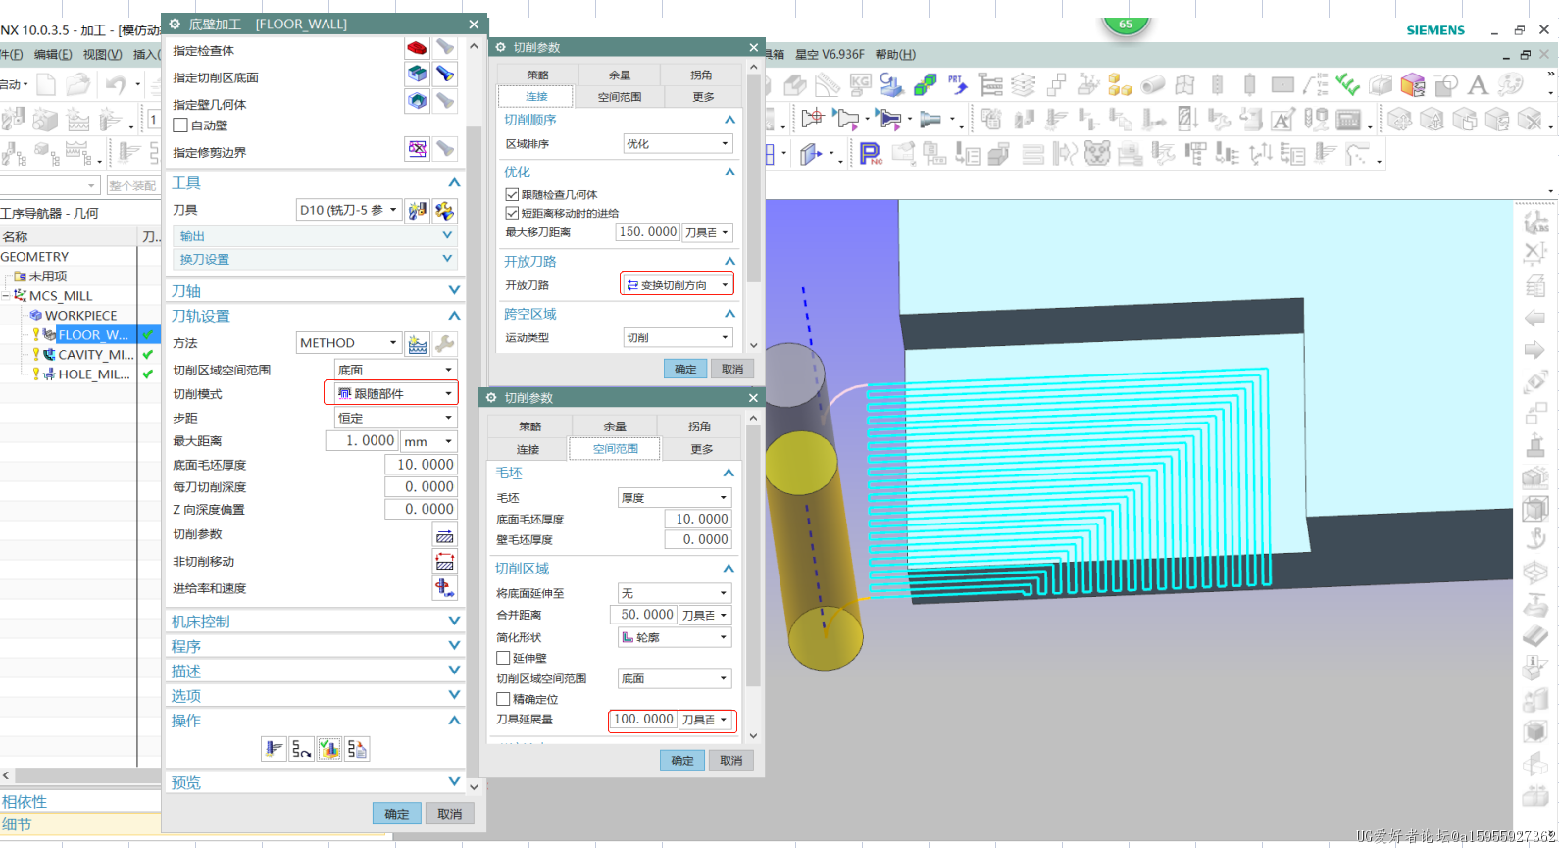The width and height of the screenshot is (1559, 848).
Task: Open the 编辑(E) menu
Action: tap(53, 54)
